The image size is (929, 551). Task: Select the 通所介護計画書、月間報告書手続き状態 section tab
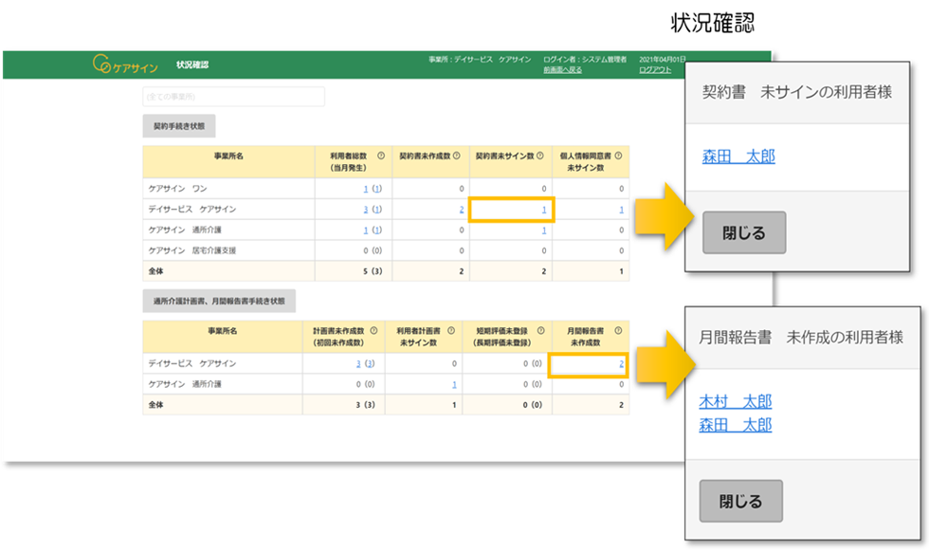(219, 301)
